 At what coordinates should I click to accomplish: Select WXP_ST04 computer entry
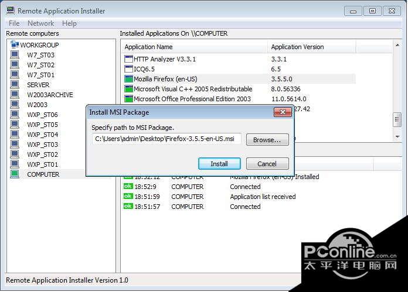click(x=42, y=135)
